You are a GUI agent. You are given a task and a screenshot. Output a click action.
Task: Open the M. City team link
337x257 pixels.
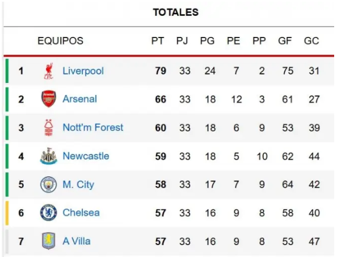tap(78, 185)
